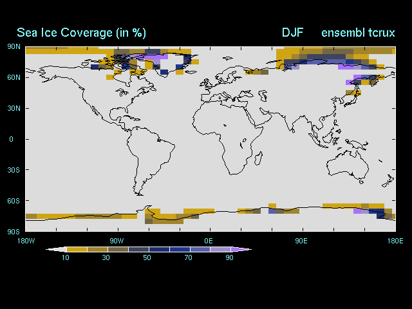This screenshot has width=412, height=309.
Task: Select the 30N latitude axis label
Action: pyautogui.click(x=14, y=108)
